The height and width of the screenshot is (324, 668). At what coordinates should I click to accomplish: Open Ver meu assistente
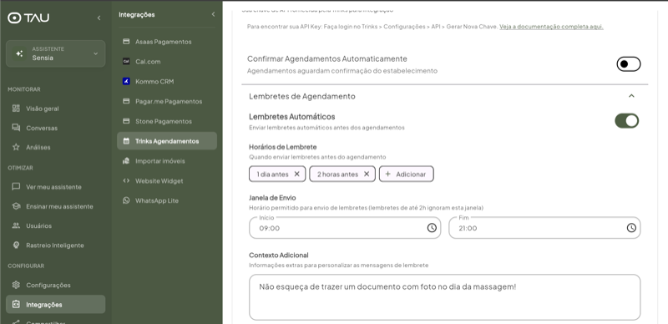53,187
